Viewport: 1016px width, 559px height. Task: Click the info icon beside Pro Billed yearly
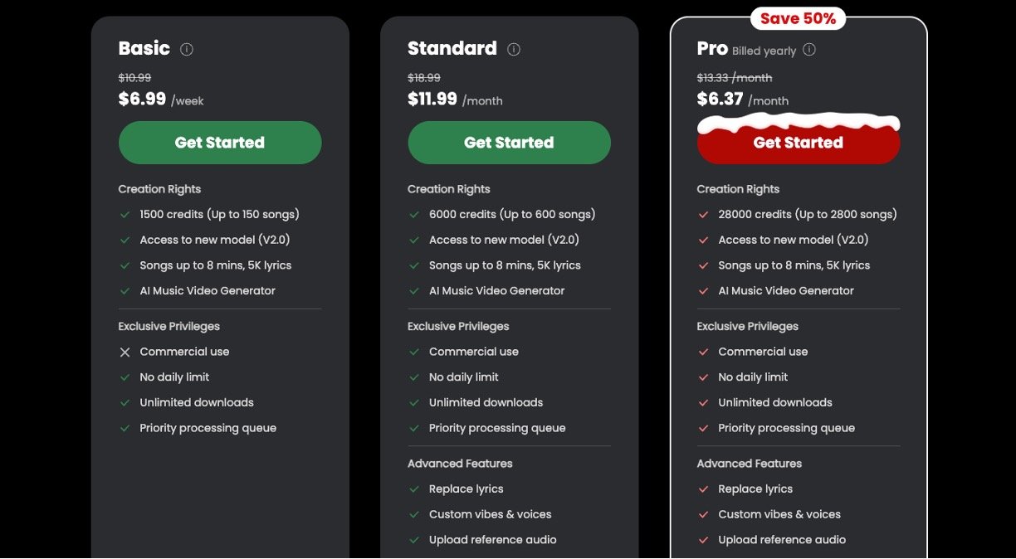pyautogui.click(x=809, y=50)
